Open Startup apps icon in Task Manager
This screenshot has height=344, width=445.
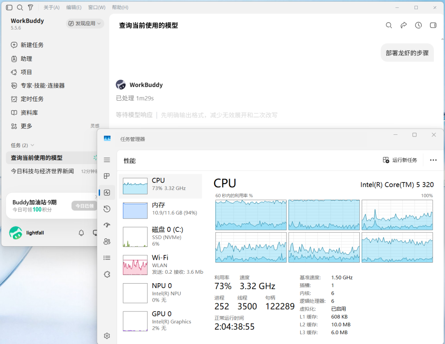pyautogui.click(x=107, y=225)
